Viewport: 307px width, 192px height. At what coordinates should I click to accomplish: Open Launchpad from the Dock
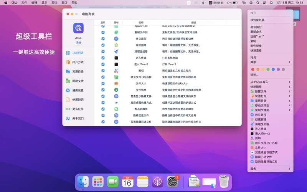click(98, 182)
